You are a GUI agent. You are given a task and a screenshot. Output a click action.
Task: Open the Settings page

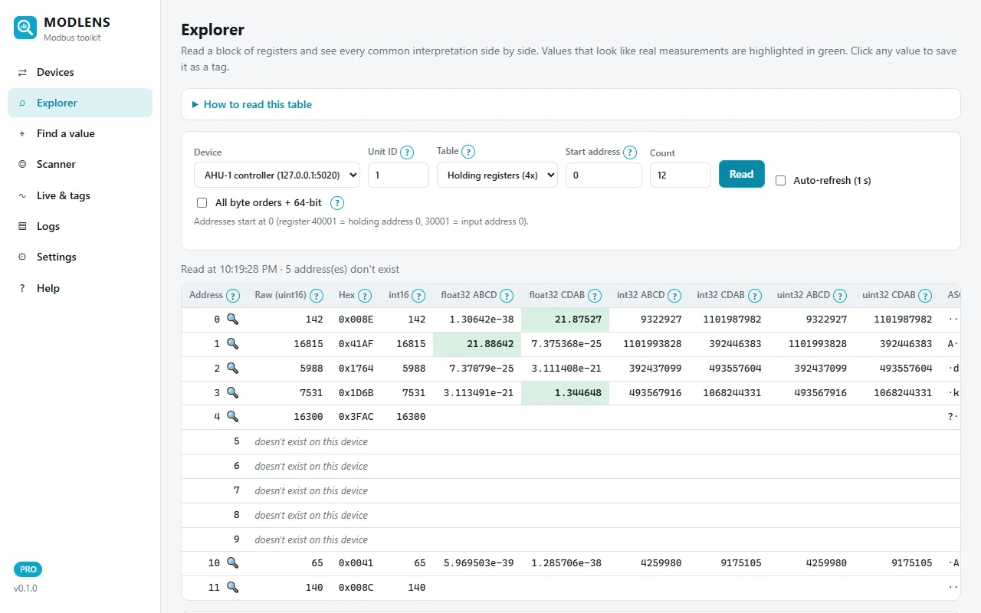click(80, 257)
